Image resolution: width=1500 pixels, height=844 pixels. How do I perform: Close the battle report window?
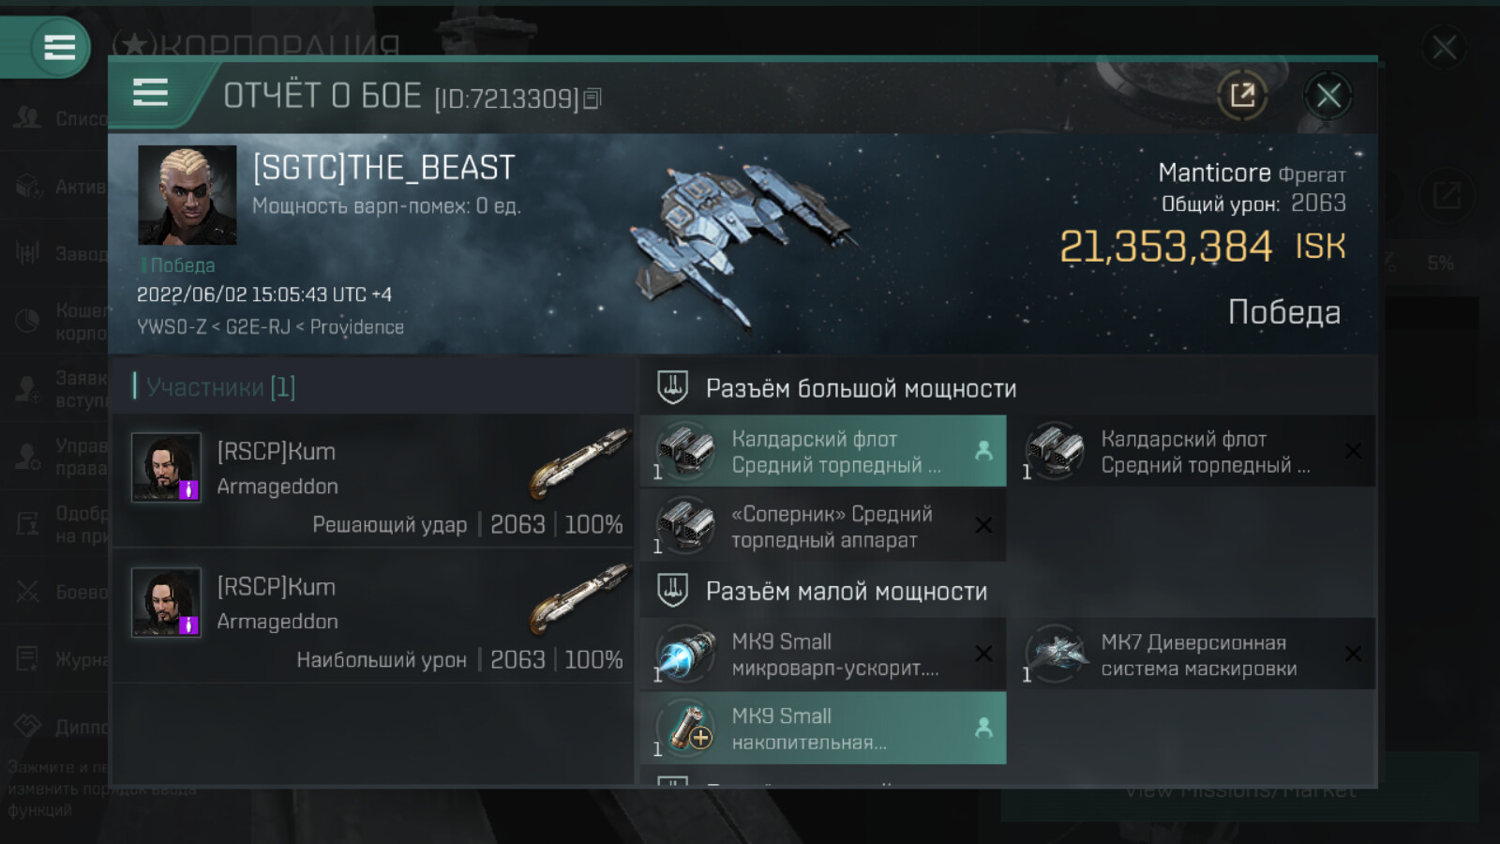click(x=1327, y=95)
